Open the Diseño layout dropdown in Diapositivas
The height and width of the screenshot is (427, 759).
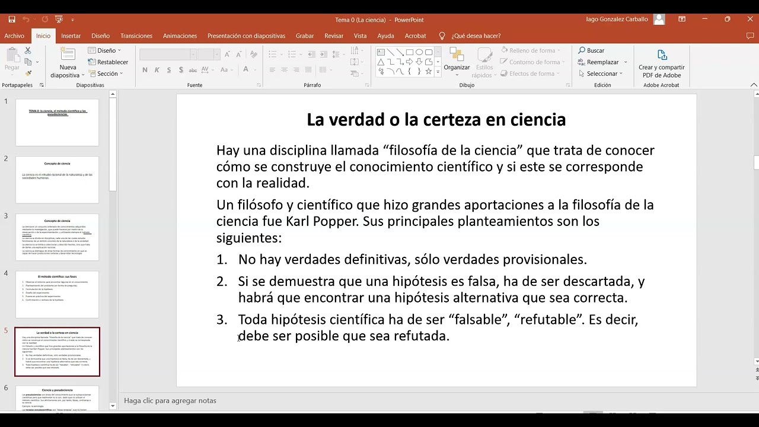104,50
